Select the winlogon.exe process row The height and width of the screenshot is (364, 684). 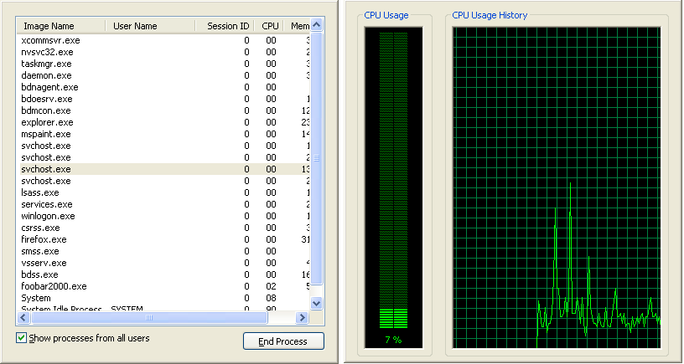click(x=48, y=216)
